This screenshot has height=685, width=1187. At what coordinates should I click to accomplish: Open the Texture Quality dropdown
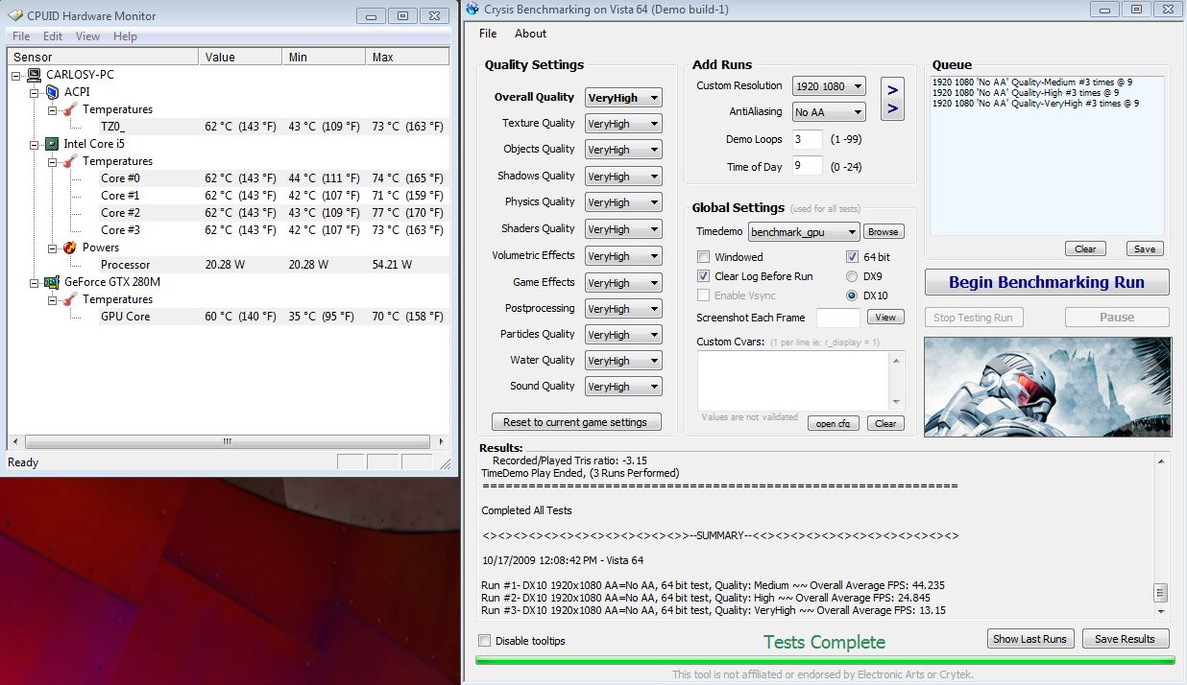click(623, 124)
